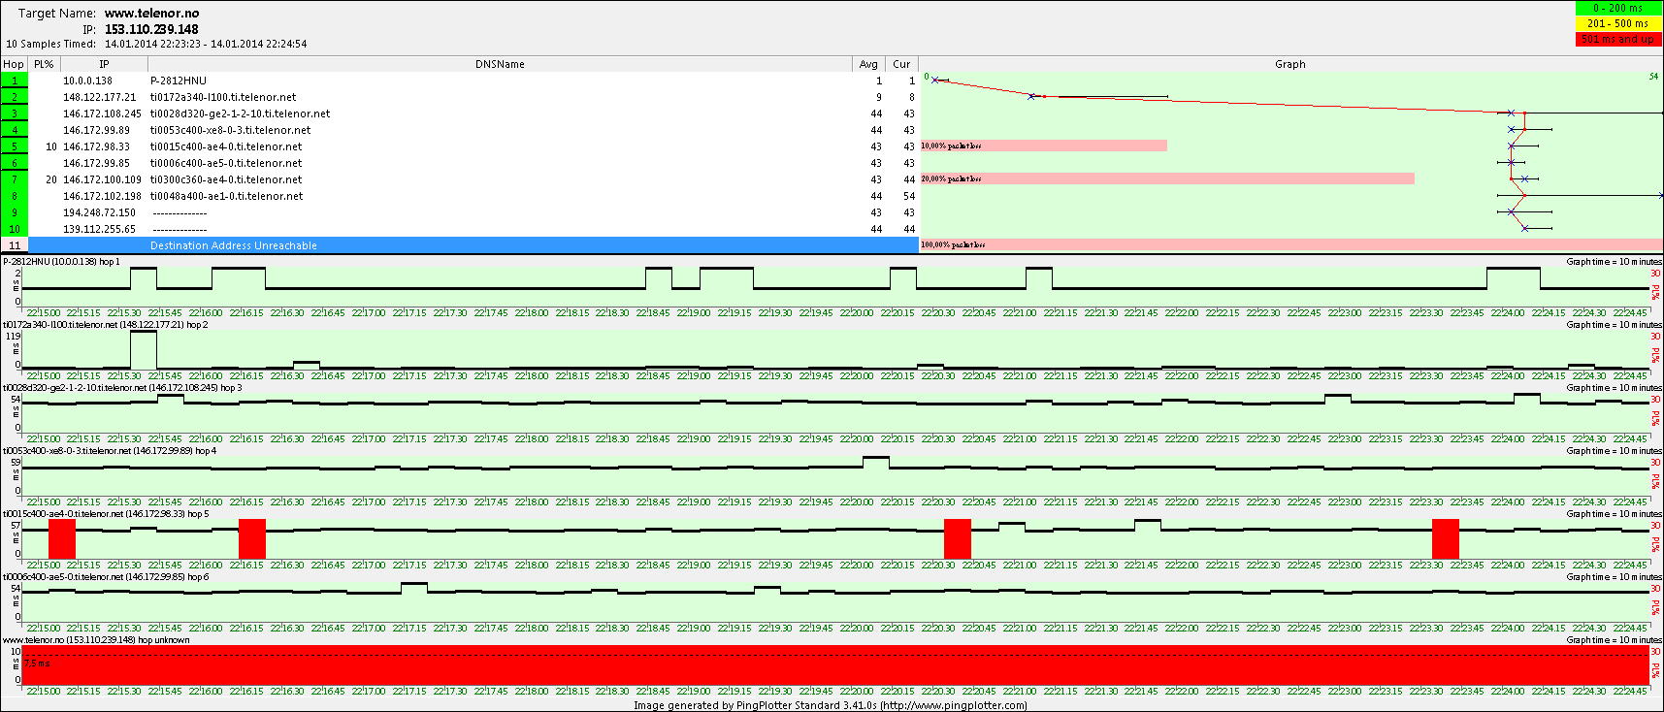
Task: Select target IP 153.110.239.148 in header
Action: click(x=151, y=29)
